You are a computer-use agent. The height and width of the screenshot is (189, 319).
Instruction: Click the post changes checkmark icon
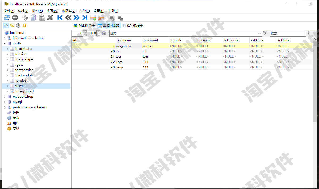coord(112,18)
